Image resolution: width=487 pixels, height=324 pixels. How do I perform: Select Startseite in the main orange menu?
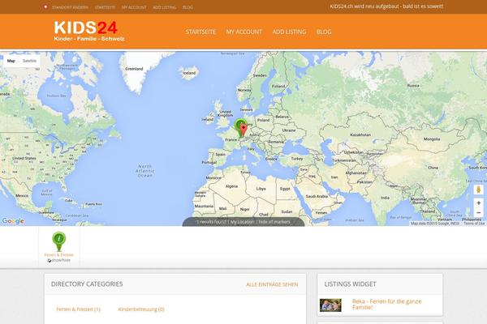pyautogui.click(x=200, y=32)
